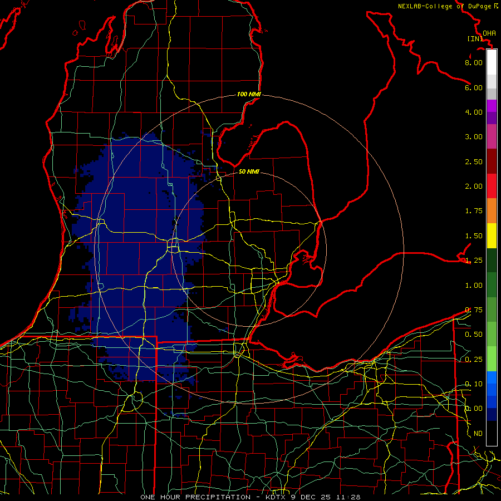Click the 0.50 legend value

(474, 335)
